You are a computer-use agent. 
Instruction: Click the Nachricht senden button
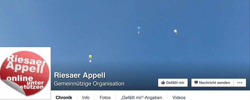click(212, 82)
